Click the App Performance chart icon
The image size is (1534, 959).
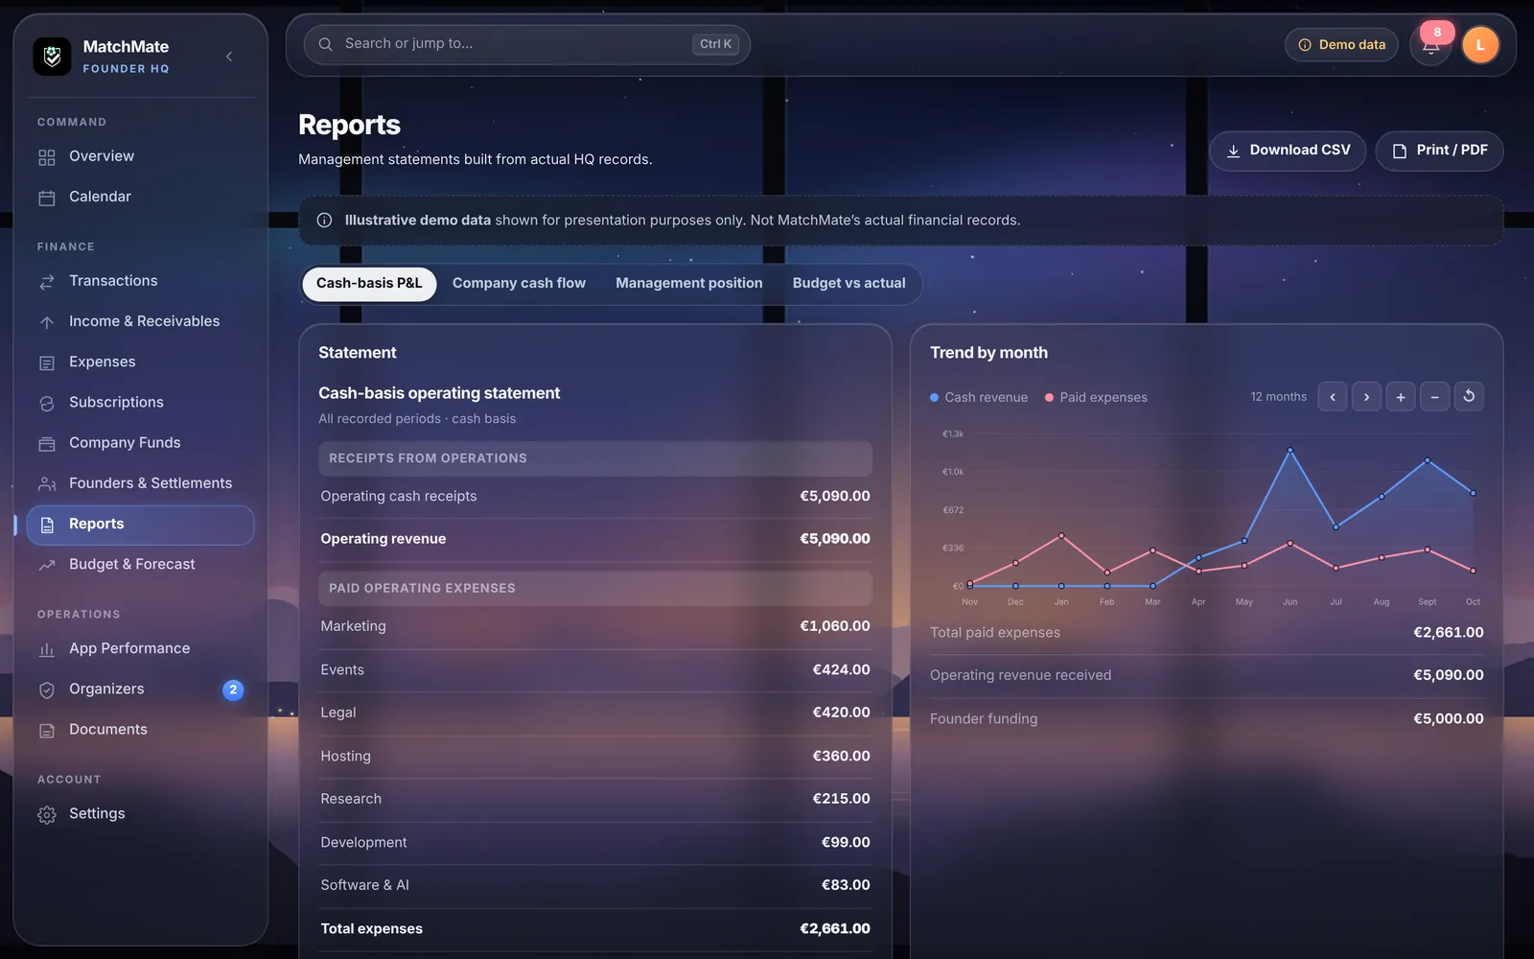[x=47, y=649]
